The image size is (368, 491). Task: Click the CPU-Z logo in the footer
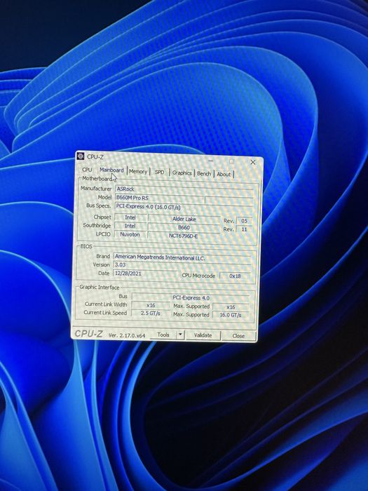[88, 334]
